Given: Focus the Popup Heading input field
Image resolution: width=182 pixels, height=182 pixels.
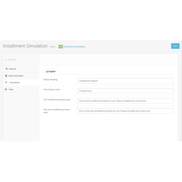Looking at the screenshot, I should [125, 81].
